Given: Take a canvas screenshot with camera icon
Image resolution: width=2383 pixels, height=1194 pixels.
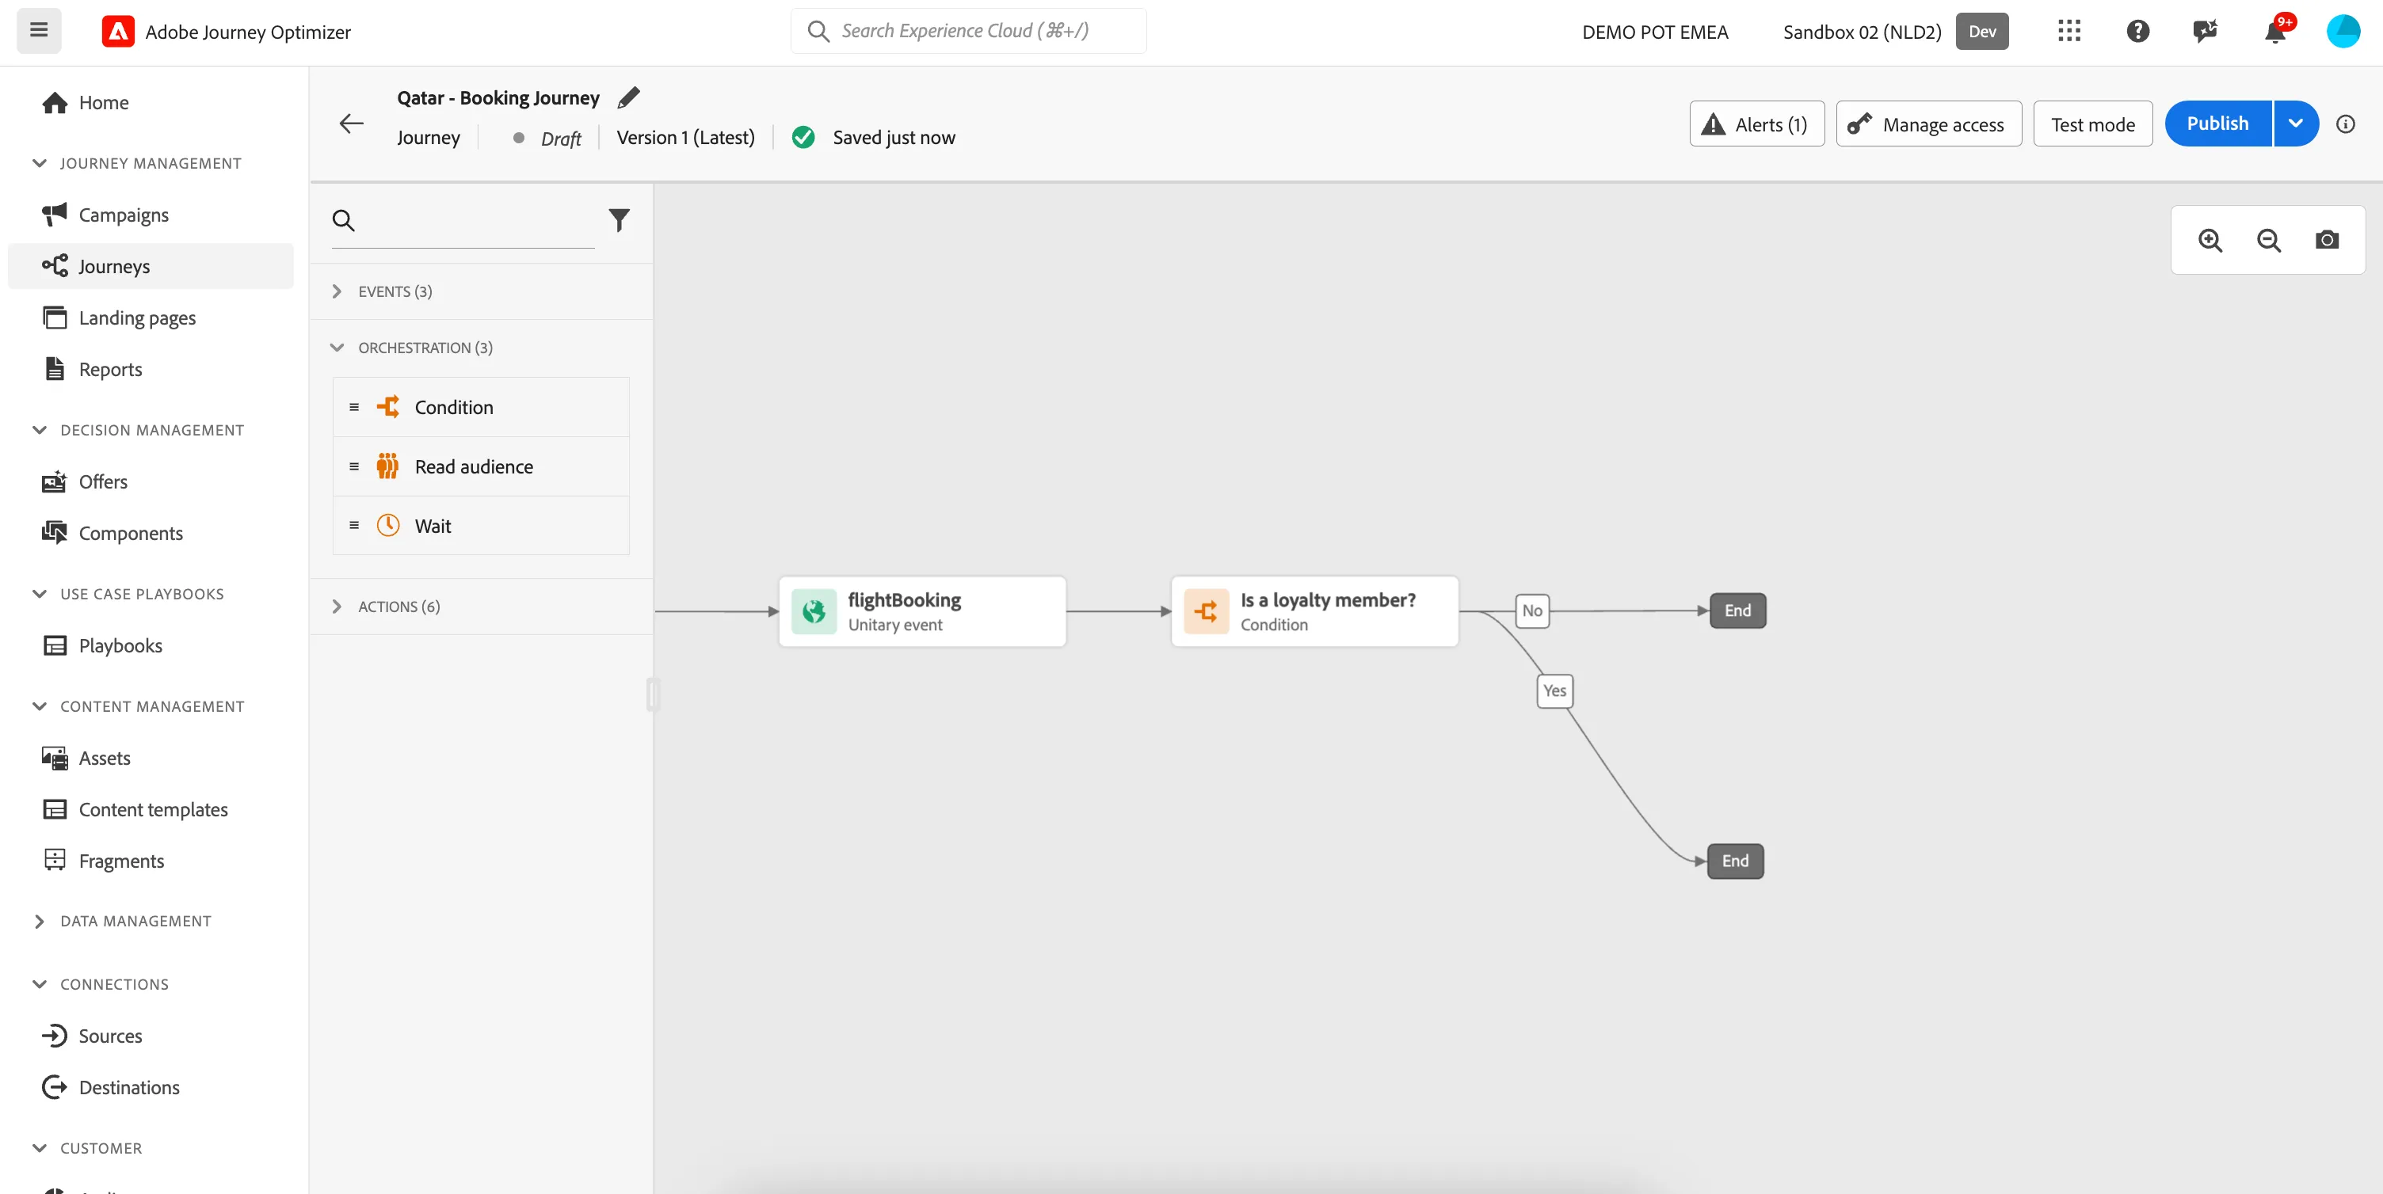Looking at the screenshot, I should [2327, 241].
